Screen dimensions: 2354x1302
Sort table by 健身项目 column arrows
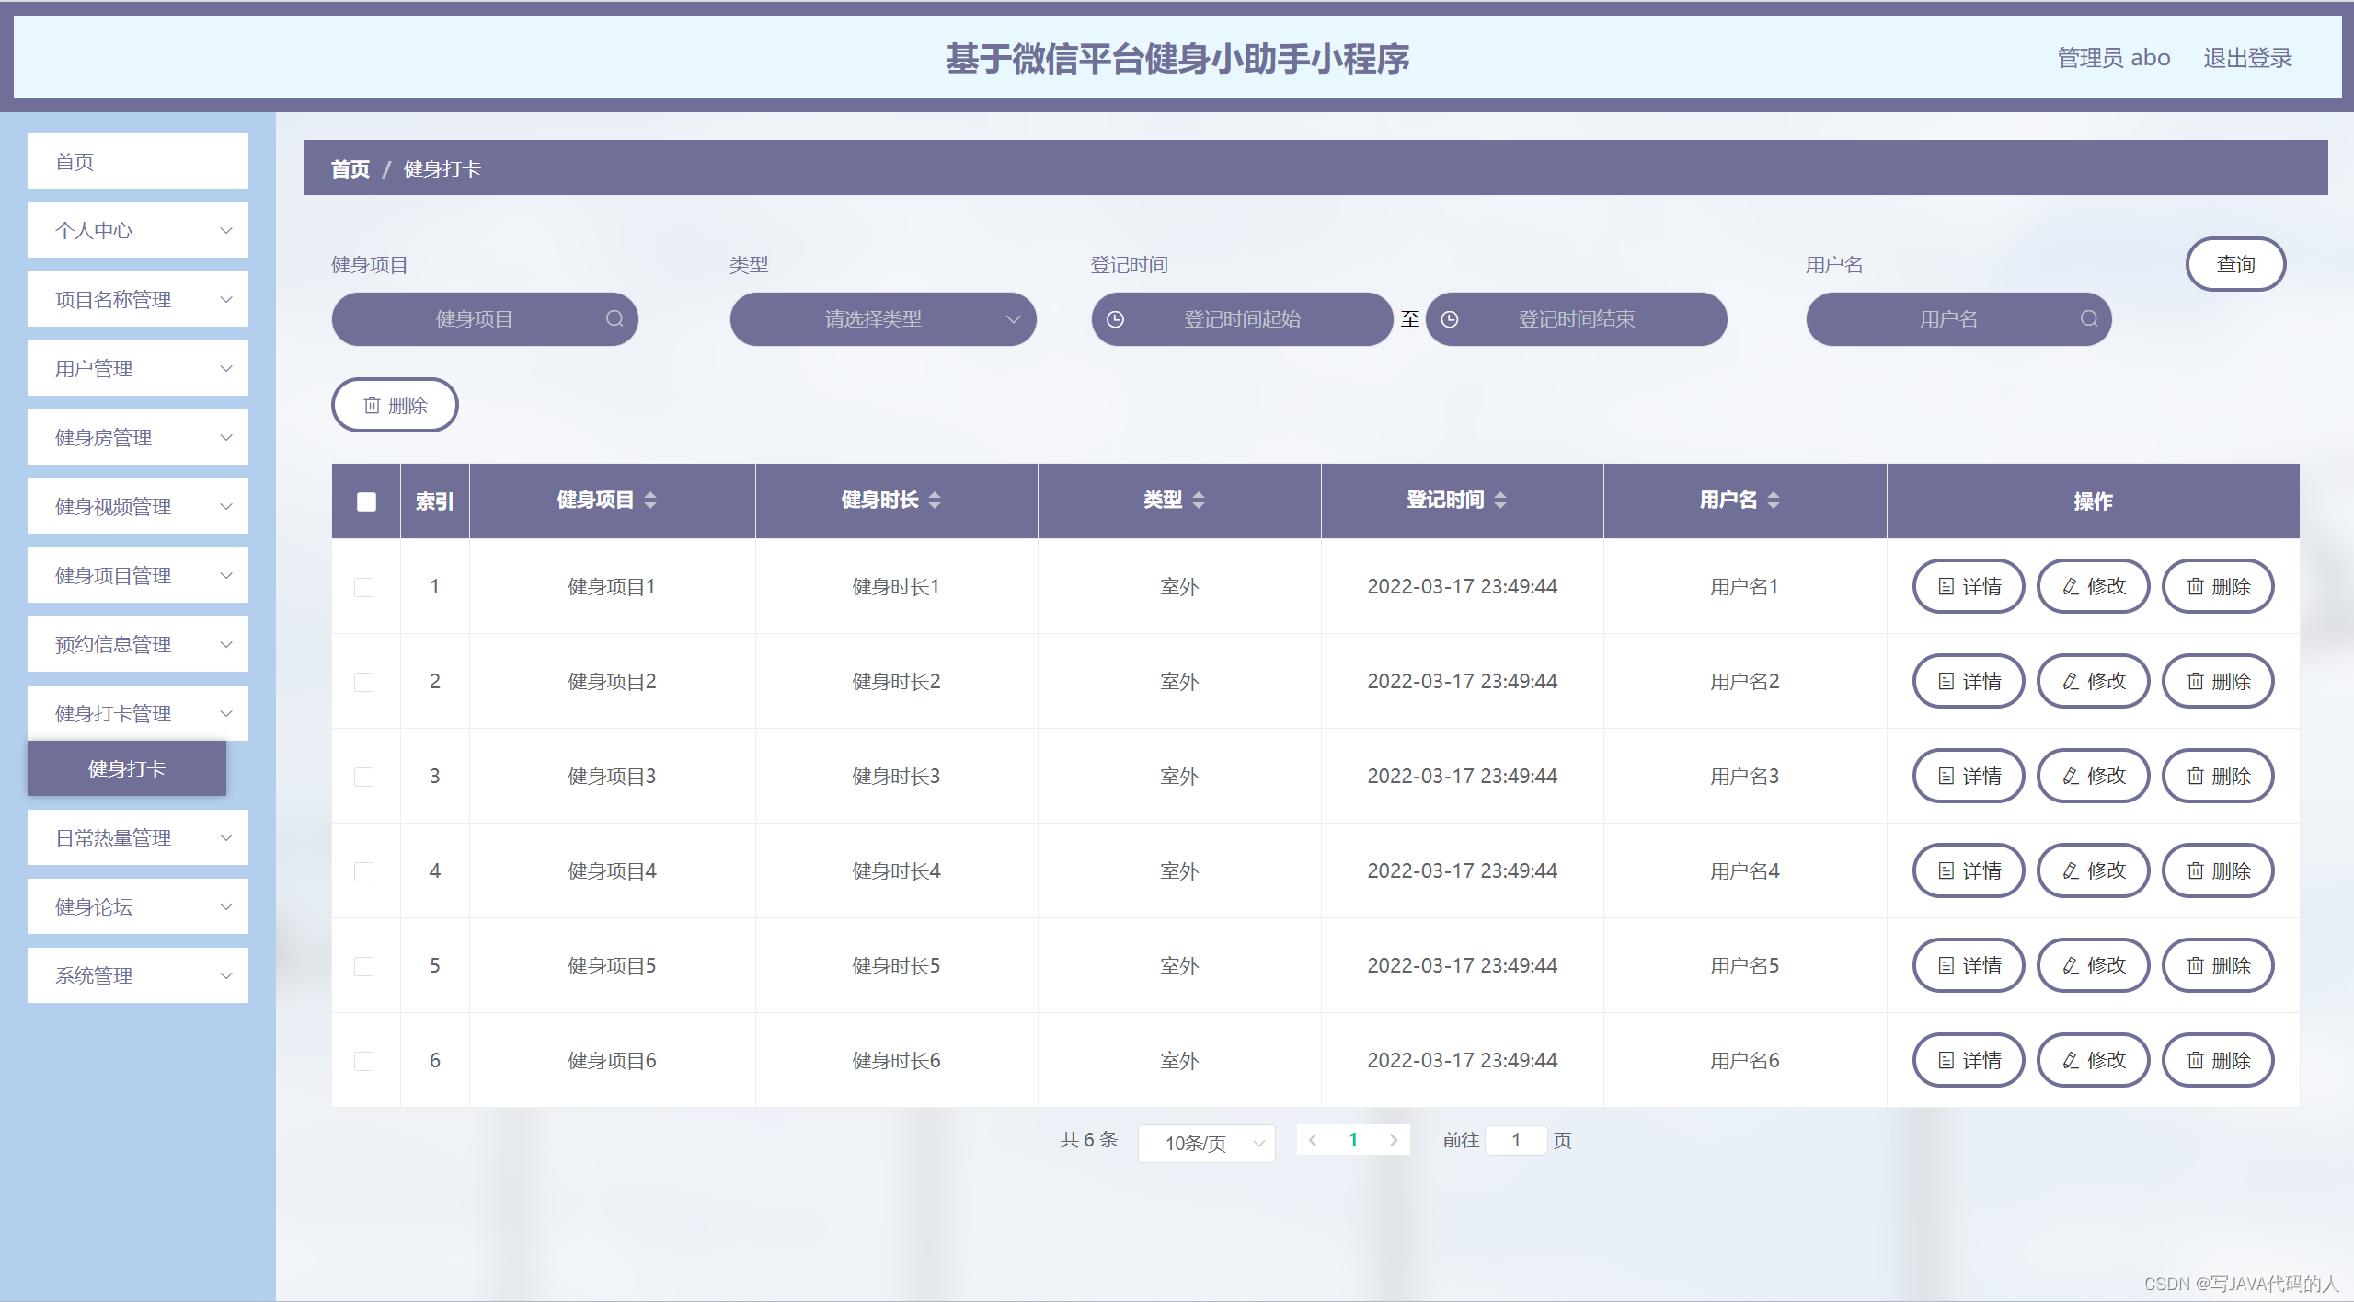coord(650,500)
